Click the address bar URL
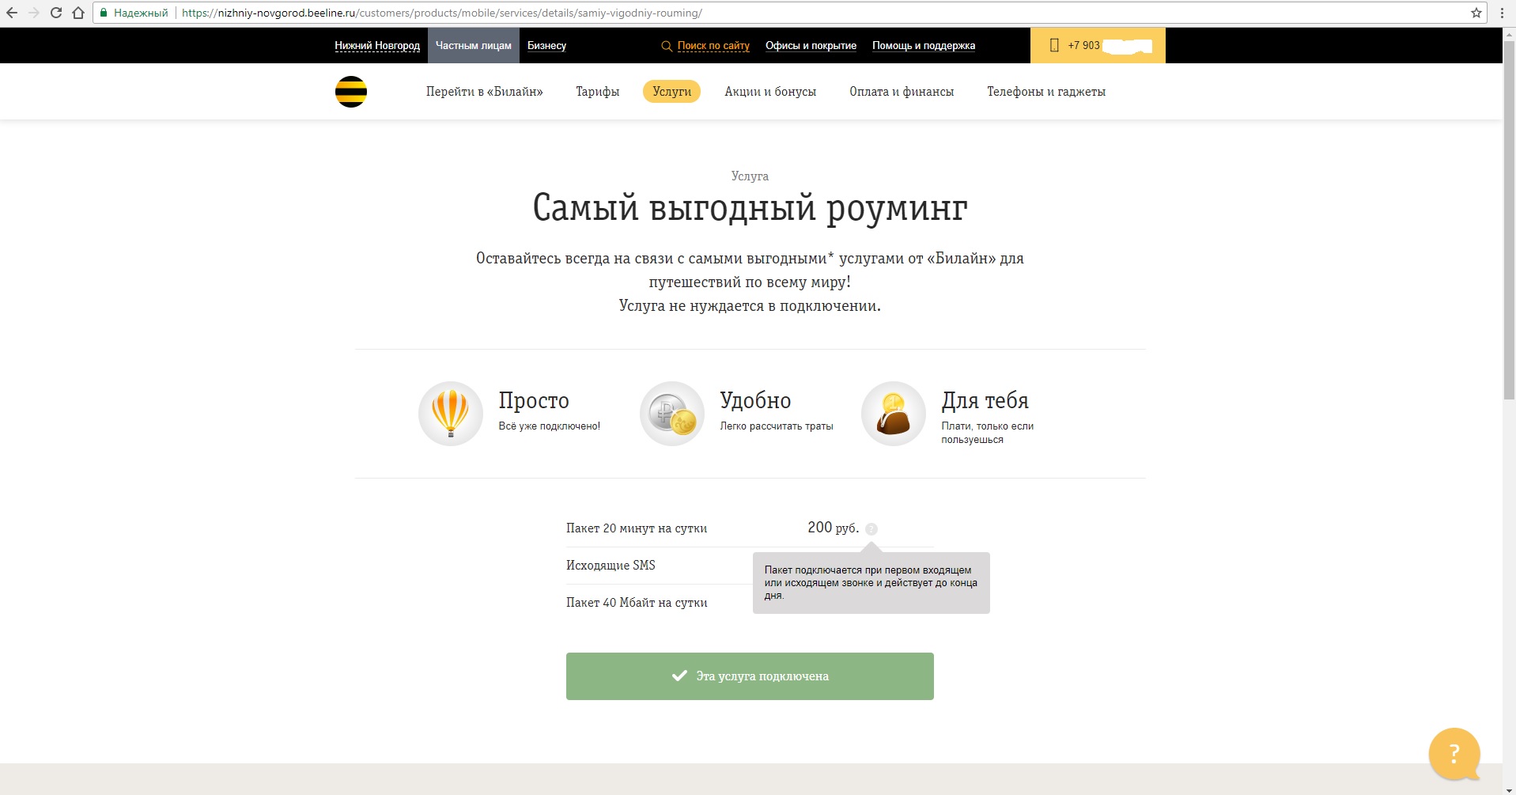The width and height of the screenshot is (1516, 795). click(442, 13)
